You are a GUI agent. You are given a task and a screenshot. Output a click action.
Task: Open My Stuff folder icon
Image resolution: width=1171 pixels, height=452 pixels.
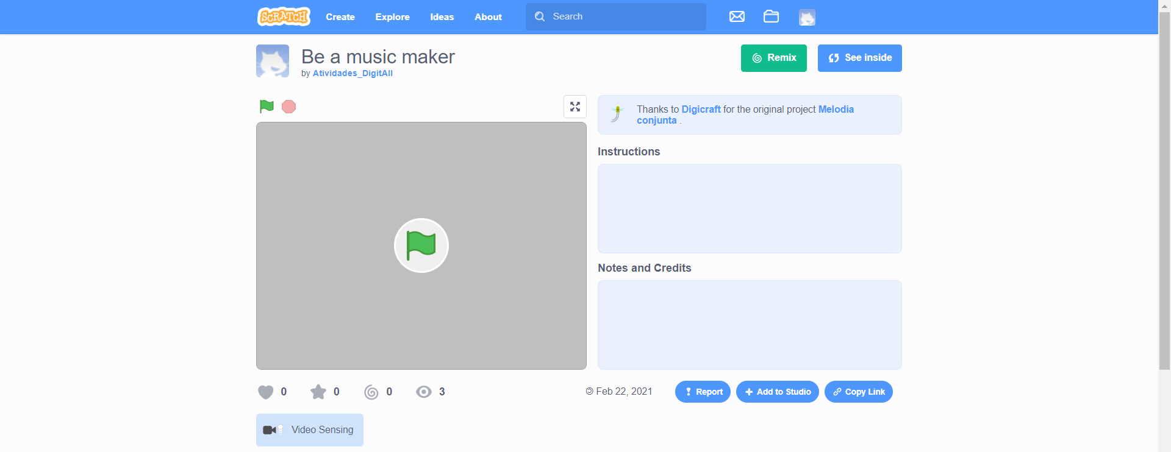pos(771,16)
